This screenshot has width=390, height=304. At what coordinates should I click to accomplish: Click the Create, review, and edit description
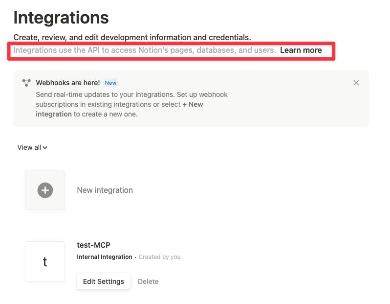132,37
